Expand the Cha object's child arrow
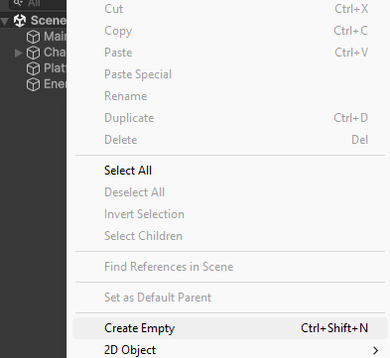The width and height of the screenshot is (390, 358). [19, 53]
